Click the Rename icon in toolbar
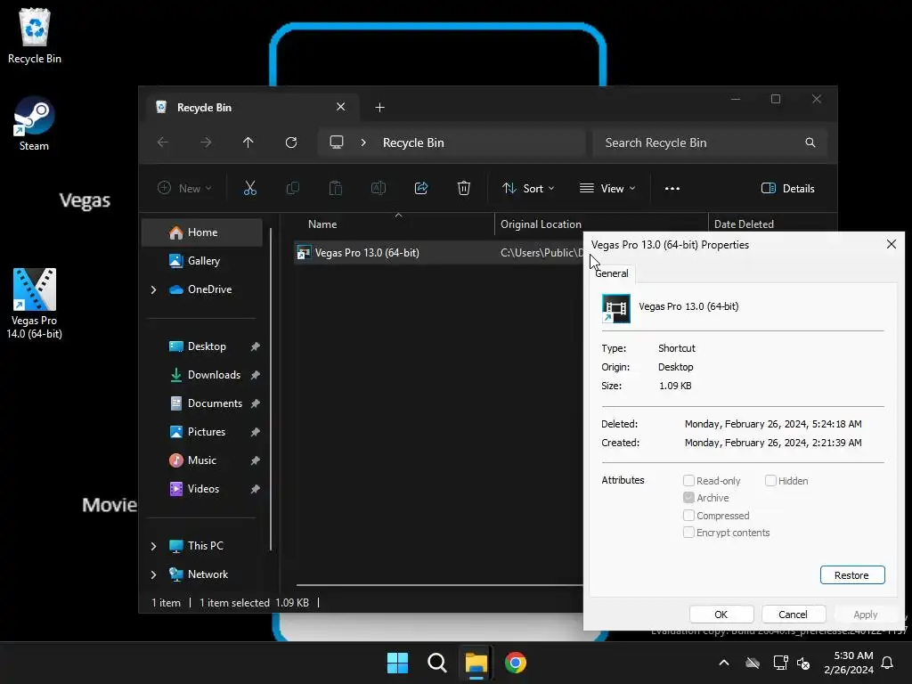The height and width of the screenshot is (684, 912). point(378,189)
